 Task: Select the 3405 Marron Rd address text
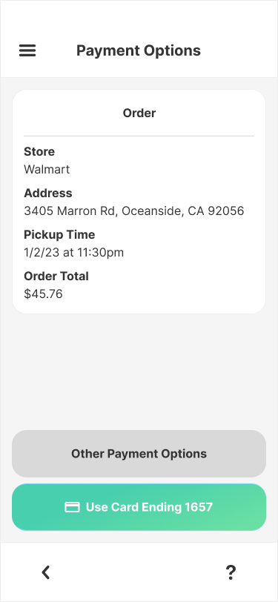point(134,211)
